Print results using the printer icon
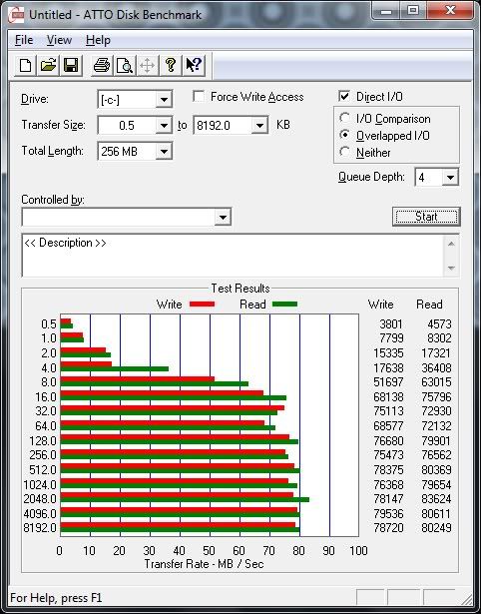481x614 pixels. pyautogui.click(x=102, y=65)
